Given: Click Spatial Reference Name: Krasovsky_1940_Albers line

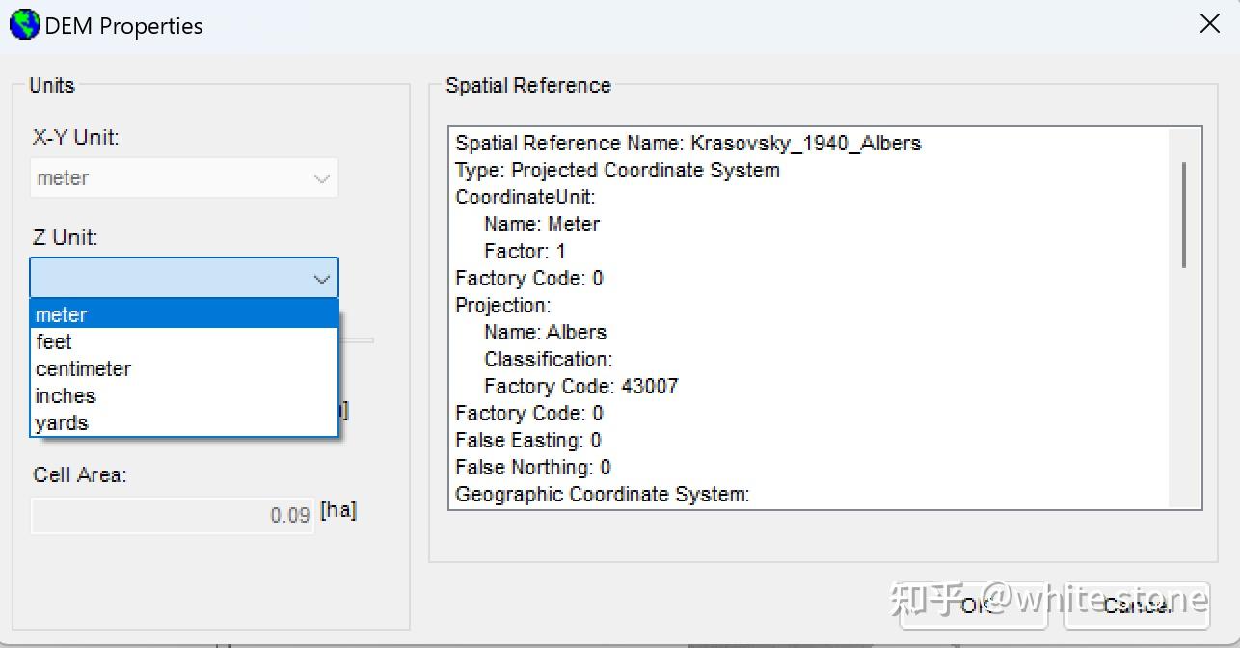Looking at the screenshot, I should point(688,144).
